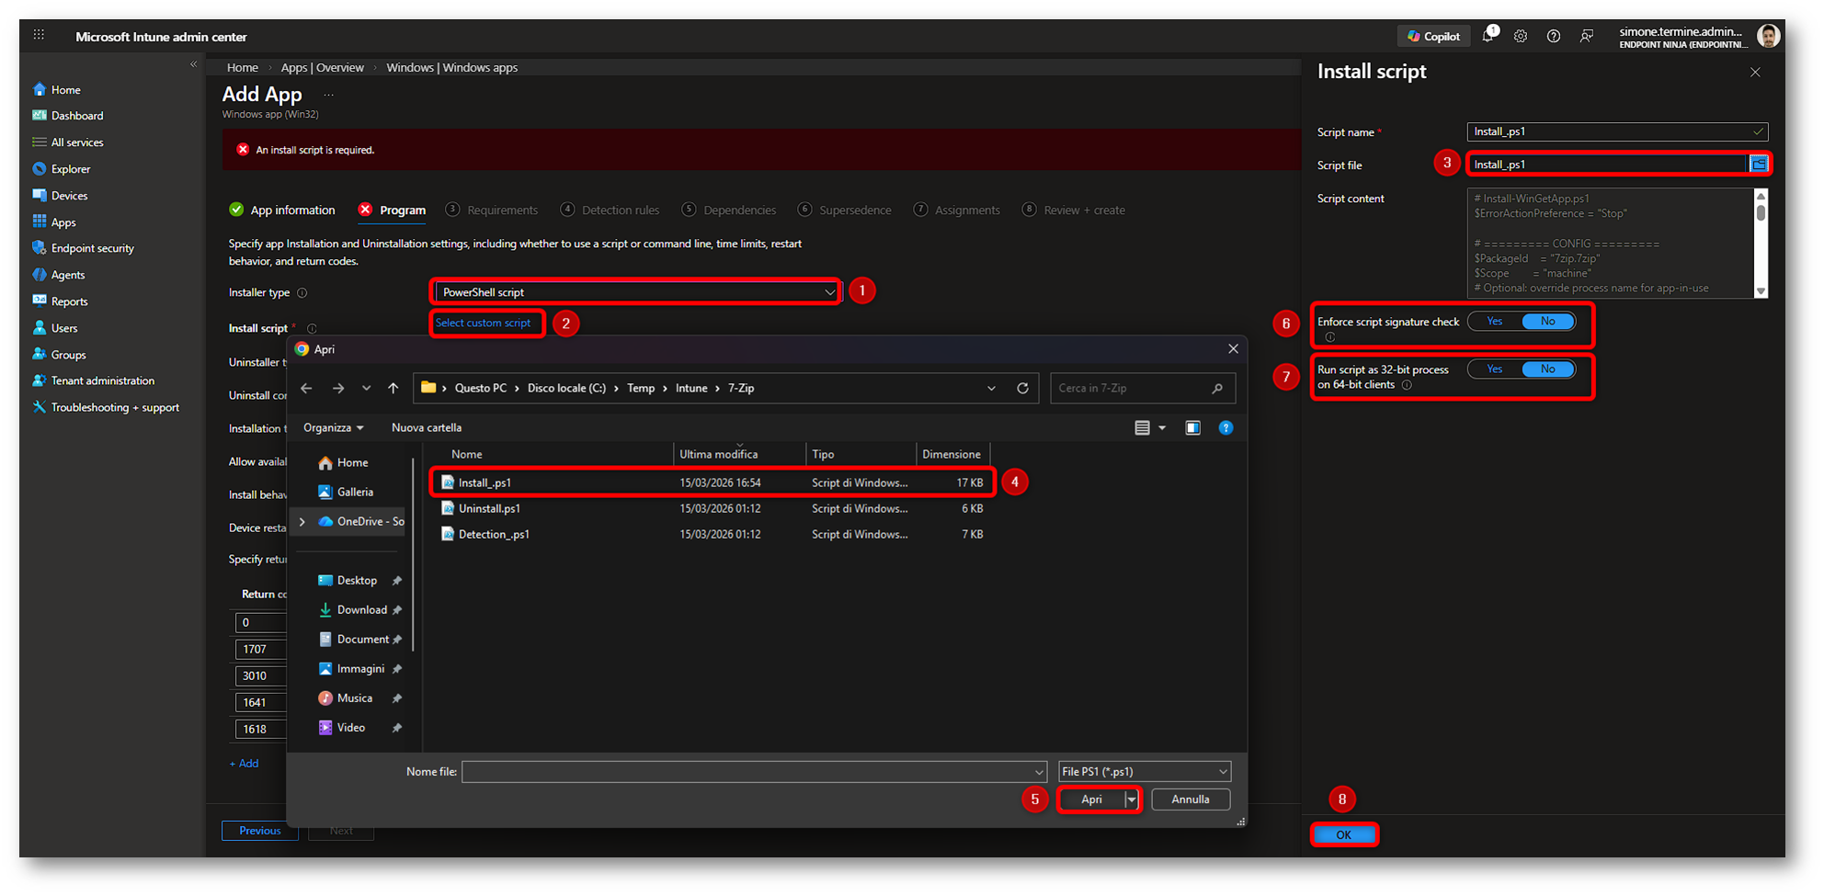Open Devices in the left navigation
The height and width of the screenshot is (896, 1824).
(x=69, y=196)
